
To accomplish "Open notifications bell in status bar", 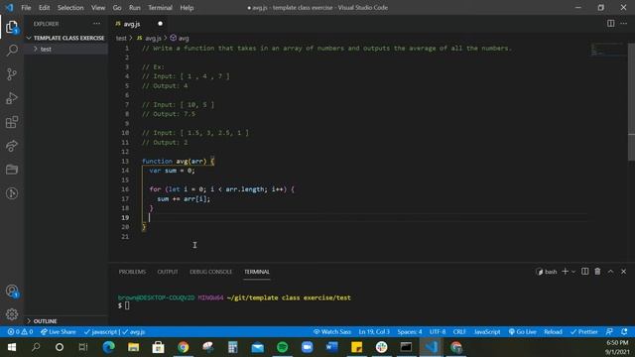I will pos(624,332).
